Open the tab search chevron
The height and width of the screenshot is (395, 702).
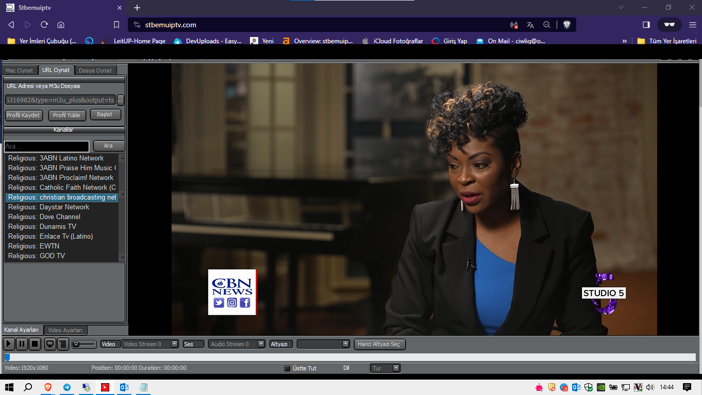click(x=621, y=7)
